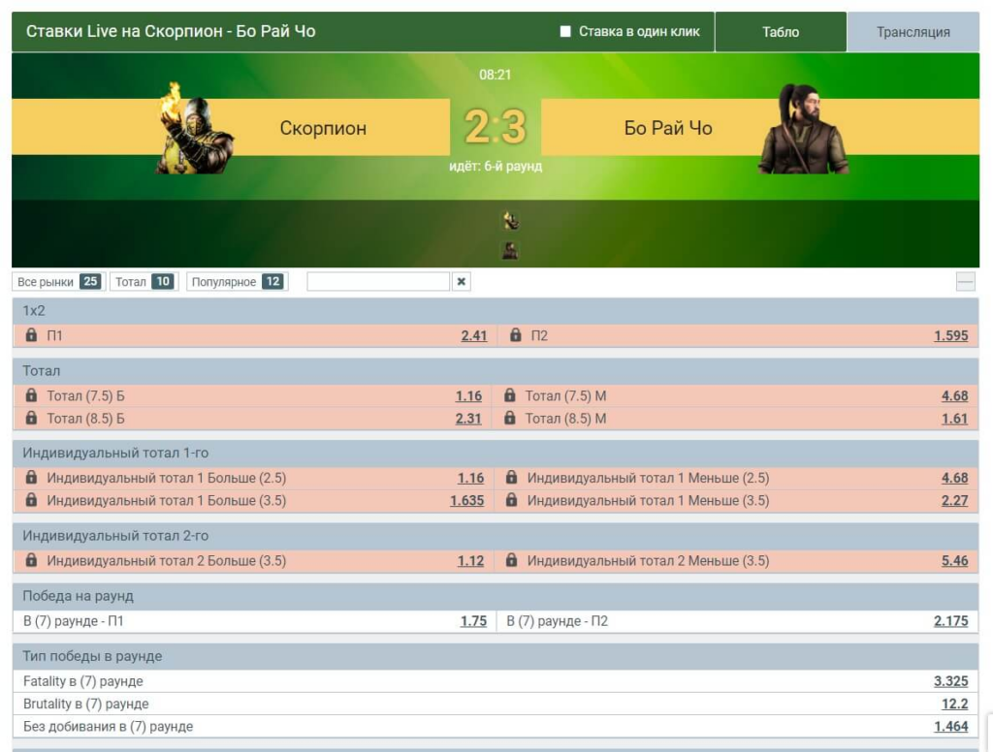Choose Индивидуальный тотал 1 Меньше (2.5) odds 4.68

tap(954, 479)
